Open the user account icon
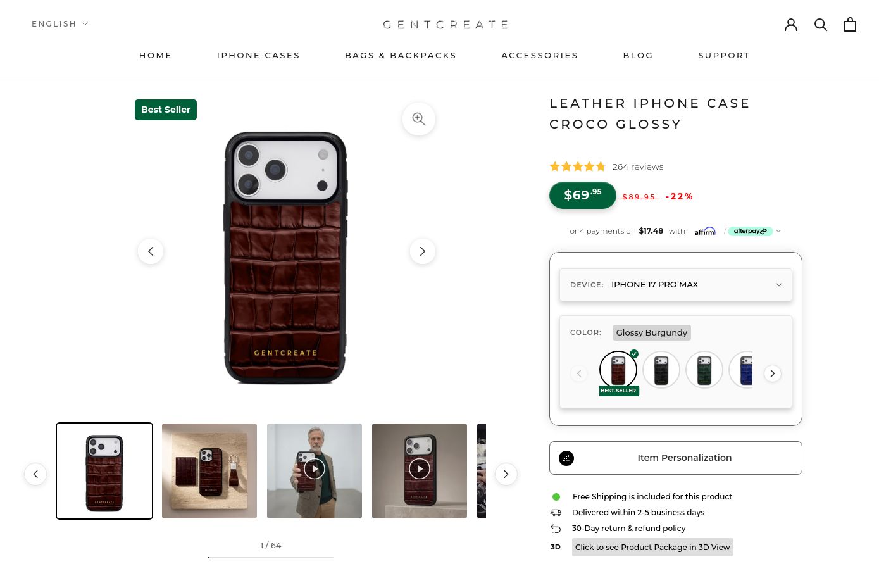This screenshot has width=879, height=571. 791,25
